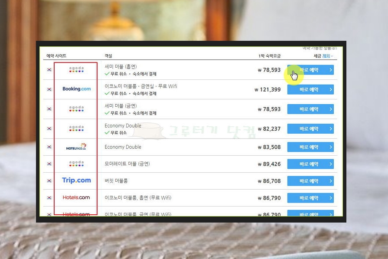The height and width of the screenshot is (259, 388).
Task: Click the HotelPass logo
Action: tap(76, 147)
